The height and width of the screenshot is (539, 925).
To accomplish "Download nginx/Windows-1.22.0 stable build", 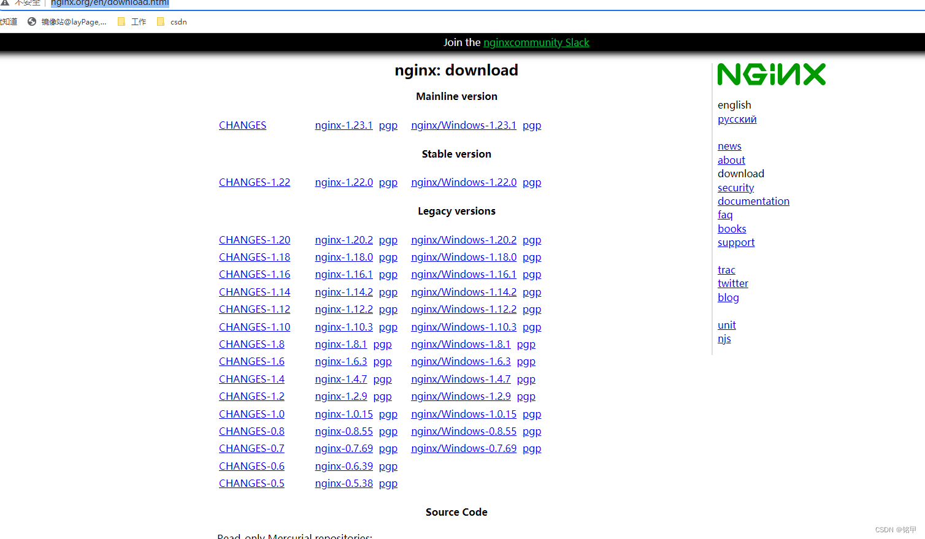I will pyautogui.click(x=463, y=182).
